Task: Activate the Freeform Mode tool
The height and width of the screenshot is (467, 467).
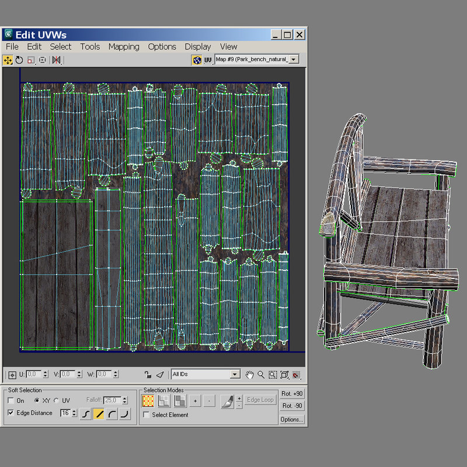Action: [43, 60]
